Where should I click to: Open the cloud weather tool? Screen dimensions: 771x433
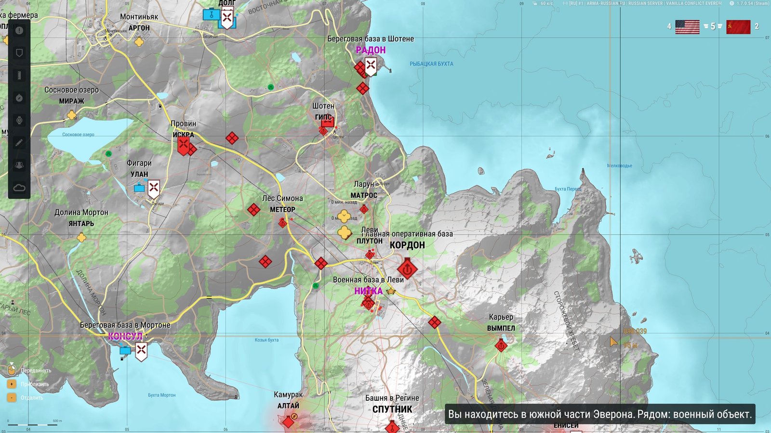coord(19,188)
